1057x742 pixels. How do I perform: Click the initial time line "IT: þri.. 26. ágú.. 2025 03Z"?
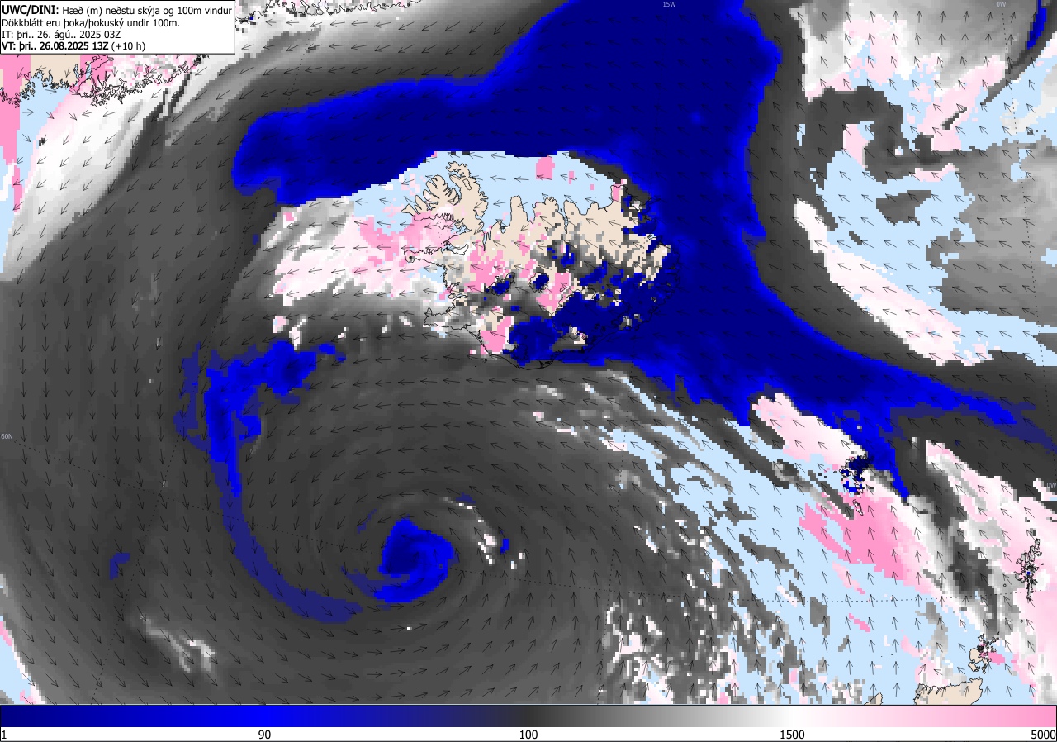click(62, 35)
